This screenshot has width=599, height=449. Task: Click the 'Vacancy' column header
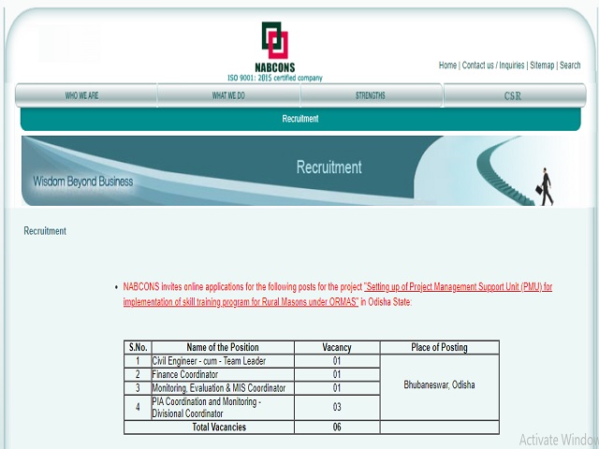click(x=337, y=347)
